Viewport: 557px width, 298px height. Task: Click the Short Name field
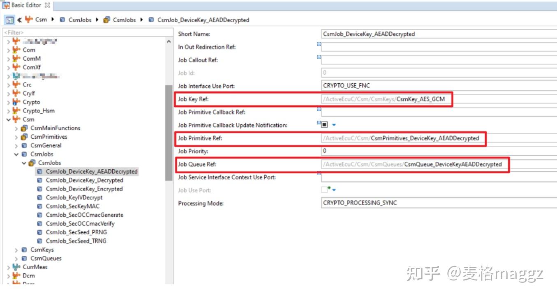pos(439,34)
